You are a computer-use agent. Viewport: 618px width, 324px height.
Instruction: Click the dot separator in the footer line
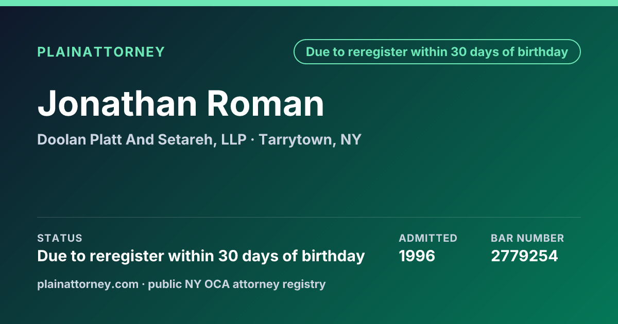(x=144, y=284)
